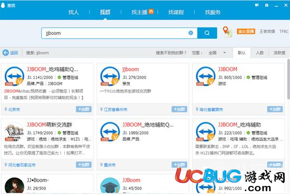Open the nearby map location pin icon
Viewport: 290px width, 196px height.
click(227, 32)
